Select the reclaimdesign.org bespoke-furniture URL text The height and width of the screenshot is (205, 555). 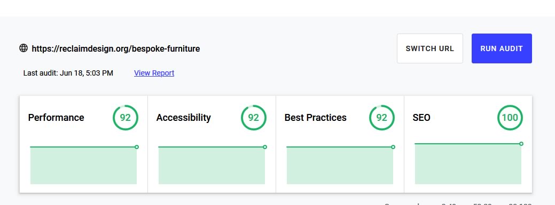pos(116,48)
